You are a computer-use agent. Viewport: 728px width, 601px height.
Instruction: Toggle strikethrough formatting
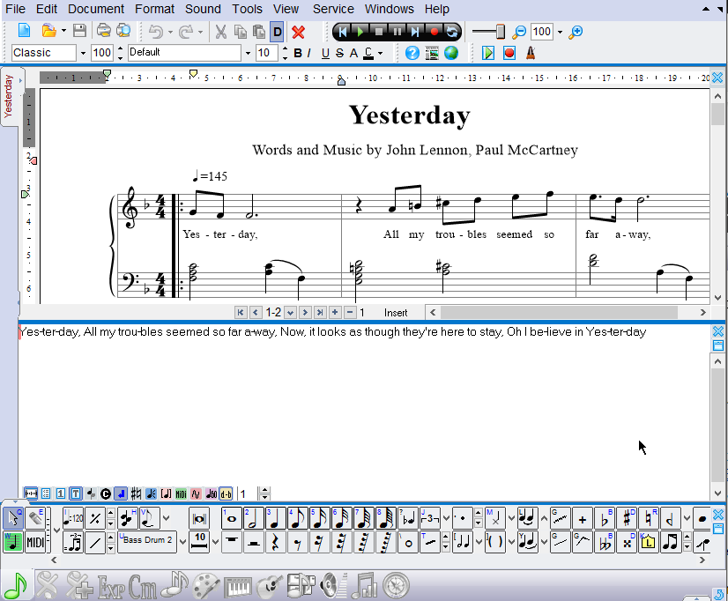click(x=339, y=54)
